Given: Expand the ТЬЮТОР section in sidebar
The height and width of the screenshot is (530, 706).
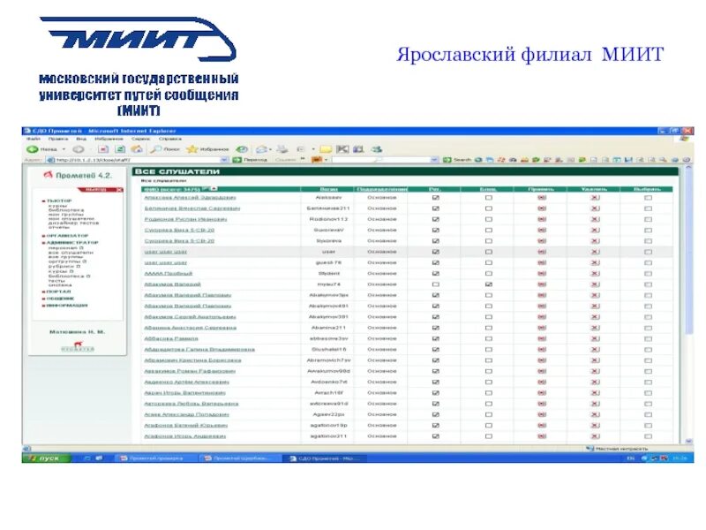Looking at the screenshot, I should [x=56, y=201].
